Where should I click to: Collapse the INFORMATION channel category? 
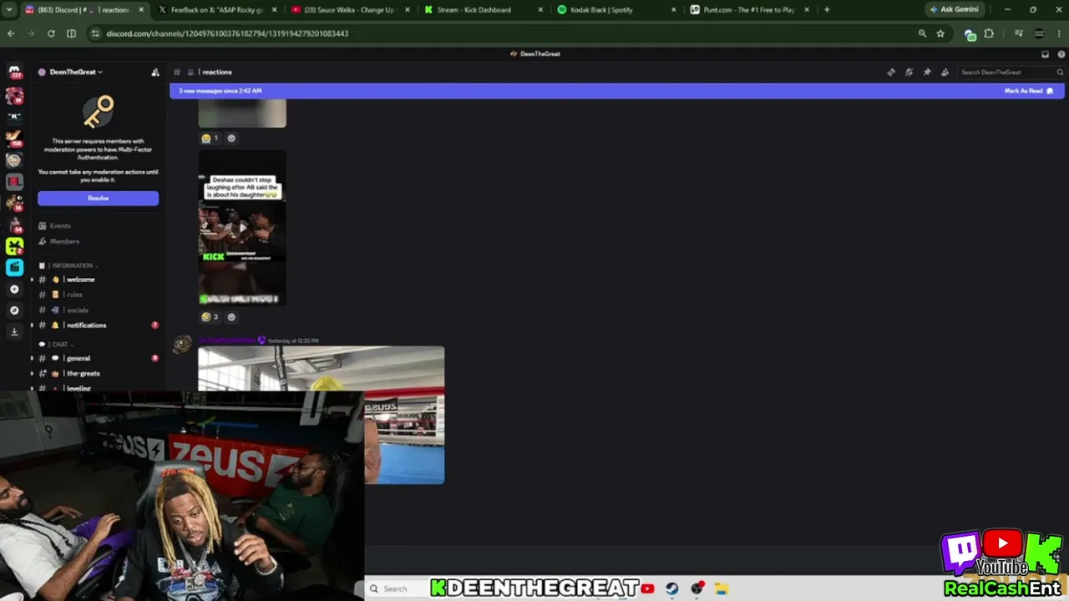(x=71, y=265)
